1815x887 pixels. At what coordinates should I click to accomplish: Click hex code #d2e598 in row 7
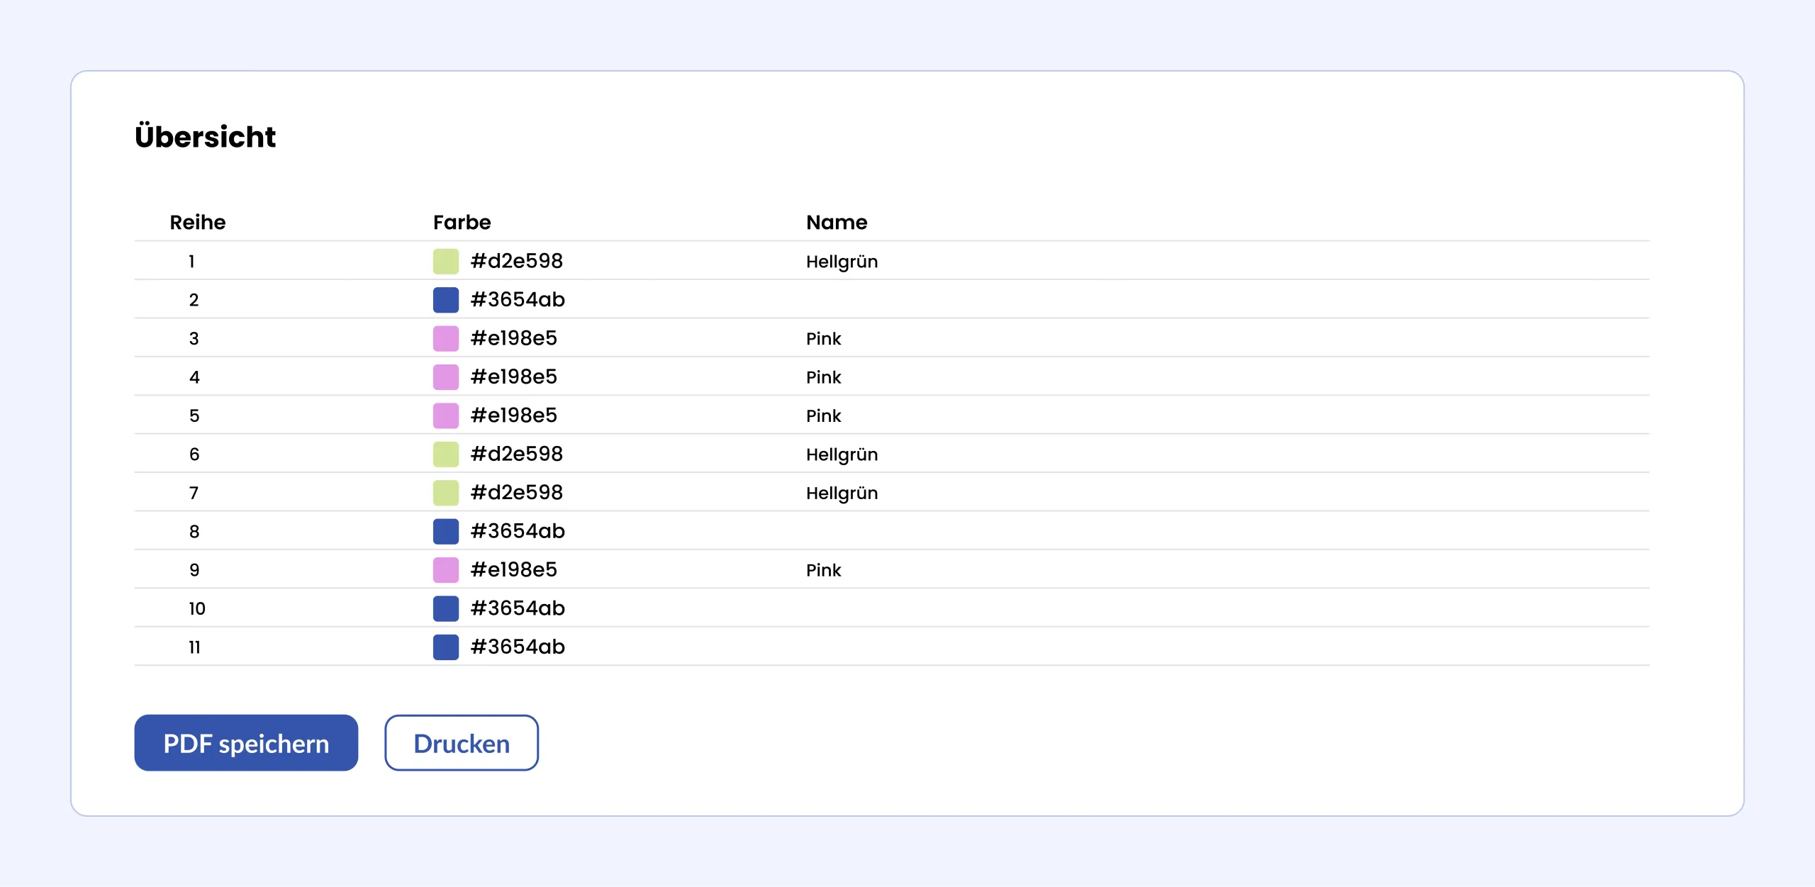tap(517, 493)
